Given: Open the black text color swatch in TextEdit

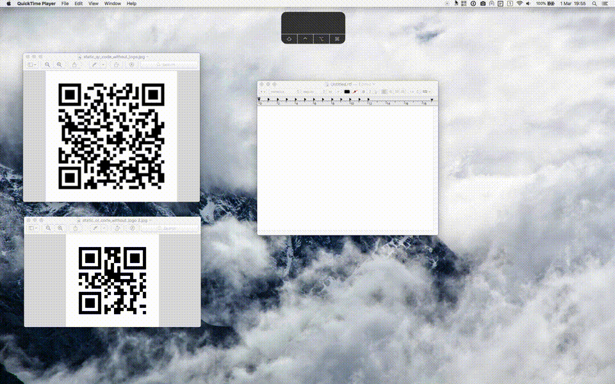Looking at the screenshot, I should (347, 92).
